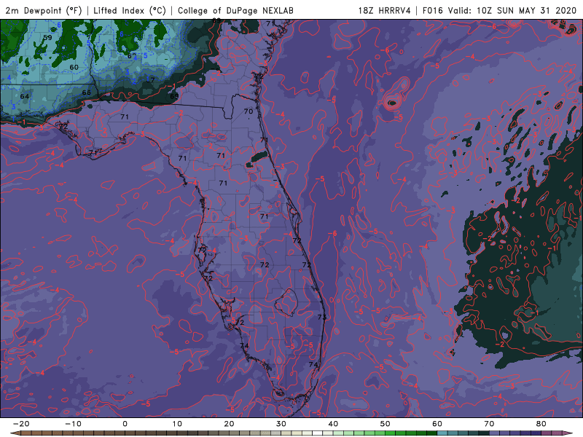Click the 30 label on the color scale

281,424
